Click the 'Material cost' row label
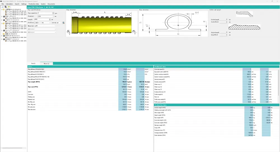This screenshot has width=280, height=152. 31,99
